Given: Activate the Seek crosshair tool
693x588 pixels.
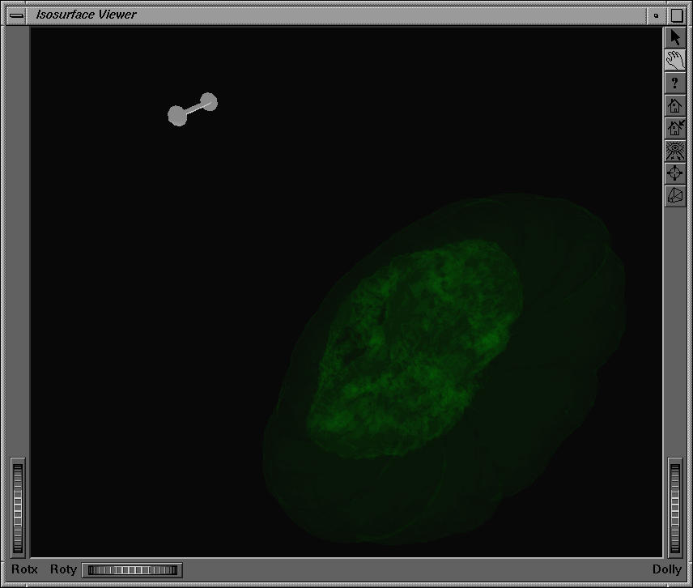Looking at the screenshot, I should (x=675, y=173).
